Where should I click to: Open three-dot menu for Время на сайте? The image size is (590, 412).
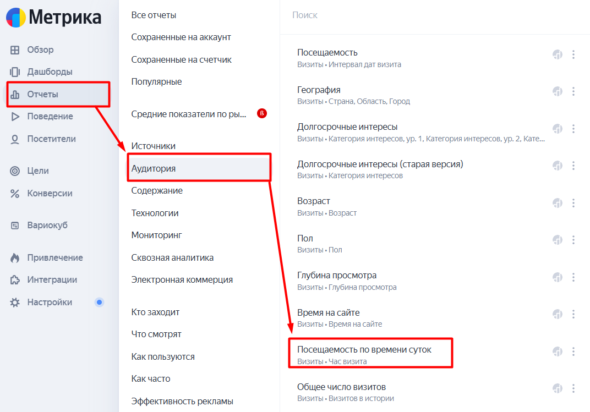click(x=573, y=314)
